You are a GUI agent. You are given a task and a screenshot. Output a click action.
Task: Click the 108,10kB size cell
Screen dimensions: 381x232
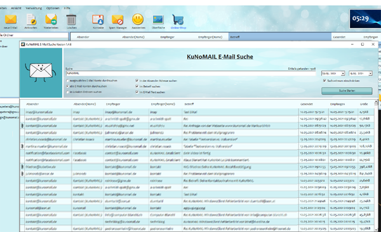pyautogui.click(x=366, y=146)
